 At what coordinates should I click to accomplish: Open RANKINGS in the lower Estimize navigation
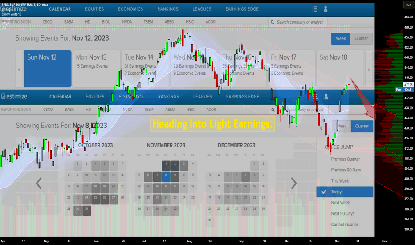click(x=168, y=97)
